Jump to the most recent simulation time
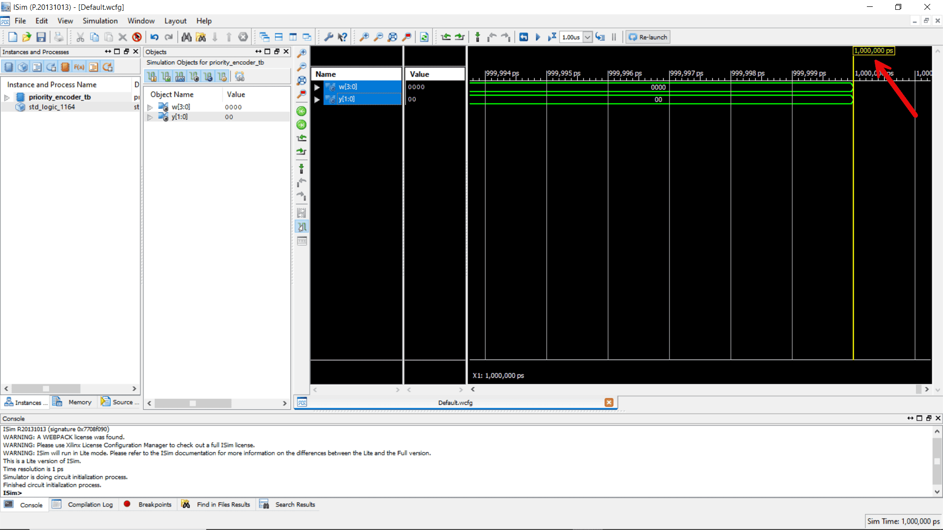943x530 pixels. pyautogui.click(x=302, y=125)
